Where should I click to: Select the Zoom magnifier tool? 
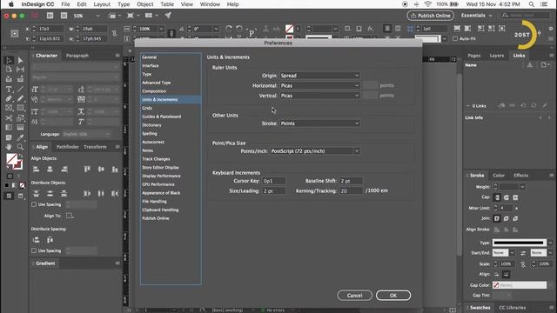click(20, 147)
